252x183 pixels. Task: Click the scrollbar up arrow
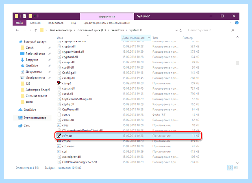(237, 37)
